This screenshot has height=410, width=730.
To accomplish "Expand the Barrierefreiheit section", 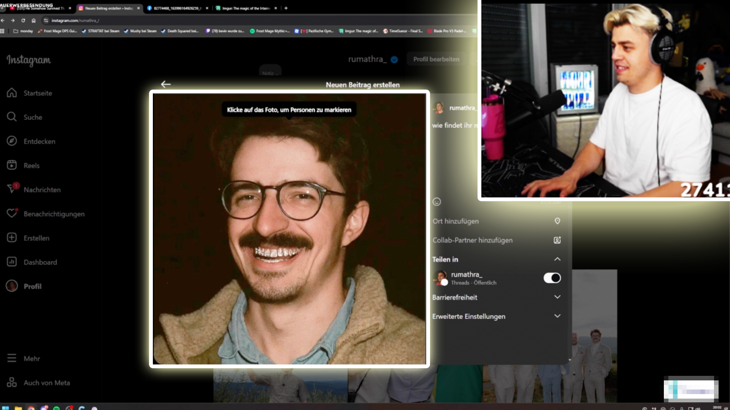I will [557, 297].
